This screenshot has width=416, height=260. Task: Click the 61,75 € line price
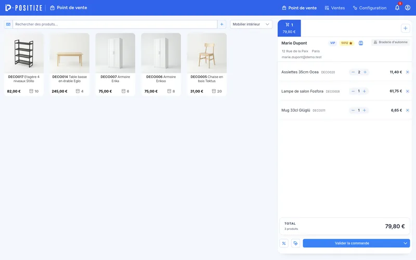[396, 91]
